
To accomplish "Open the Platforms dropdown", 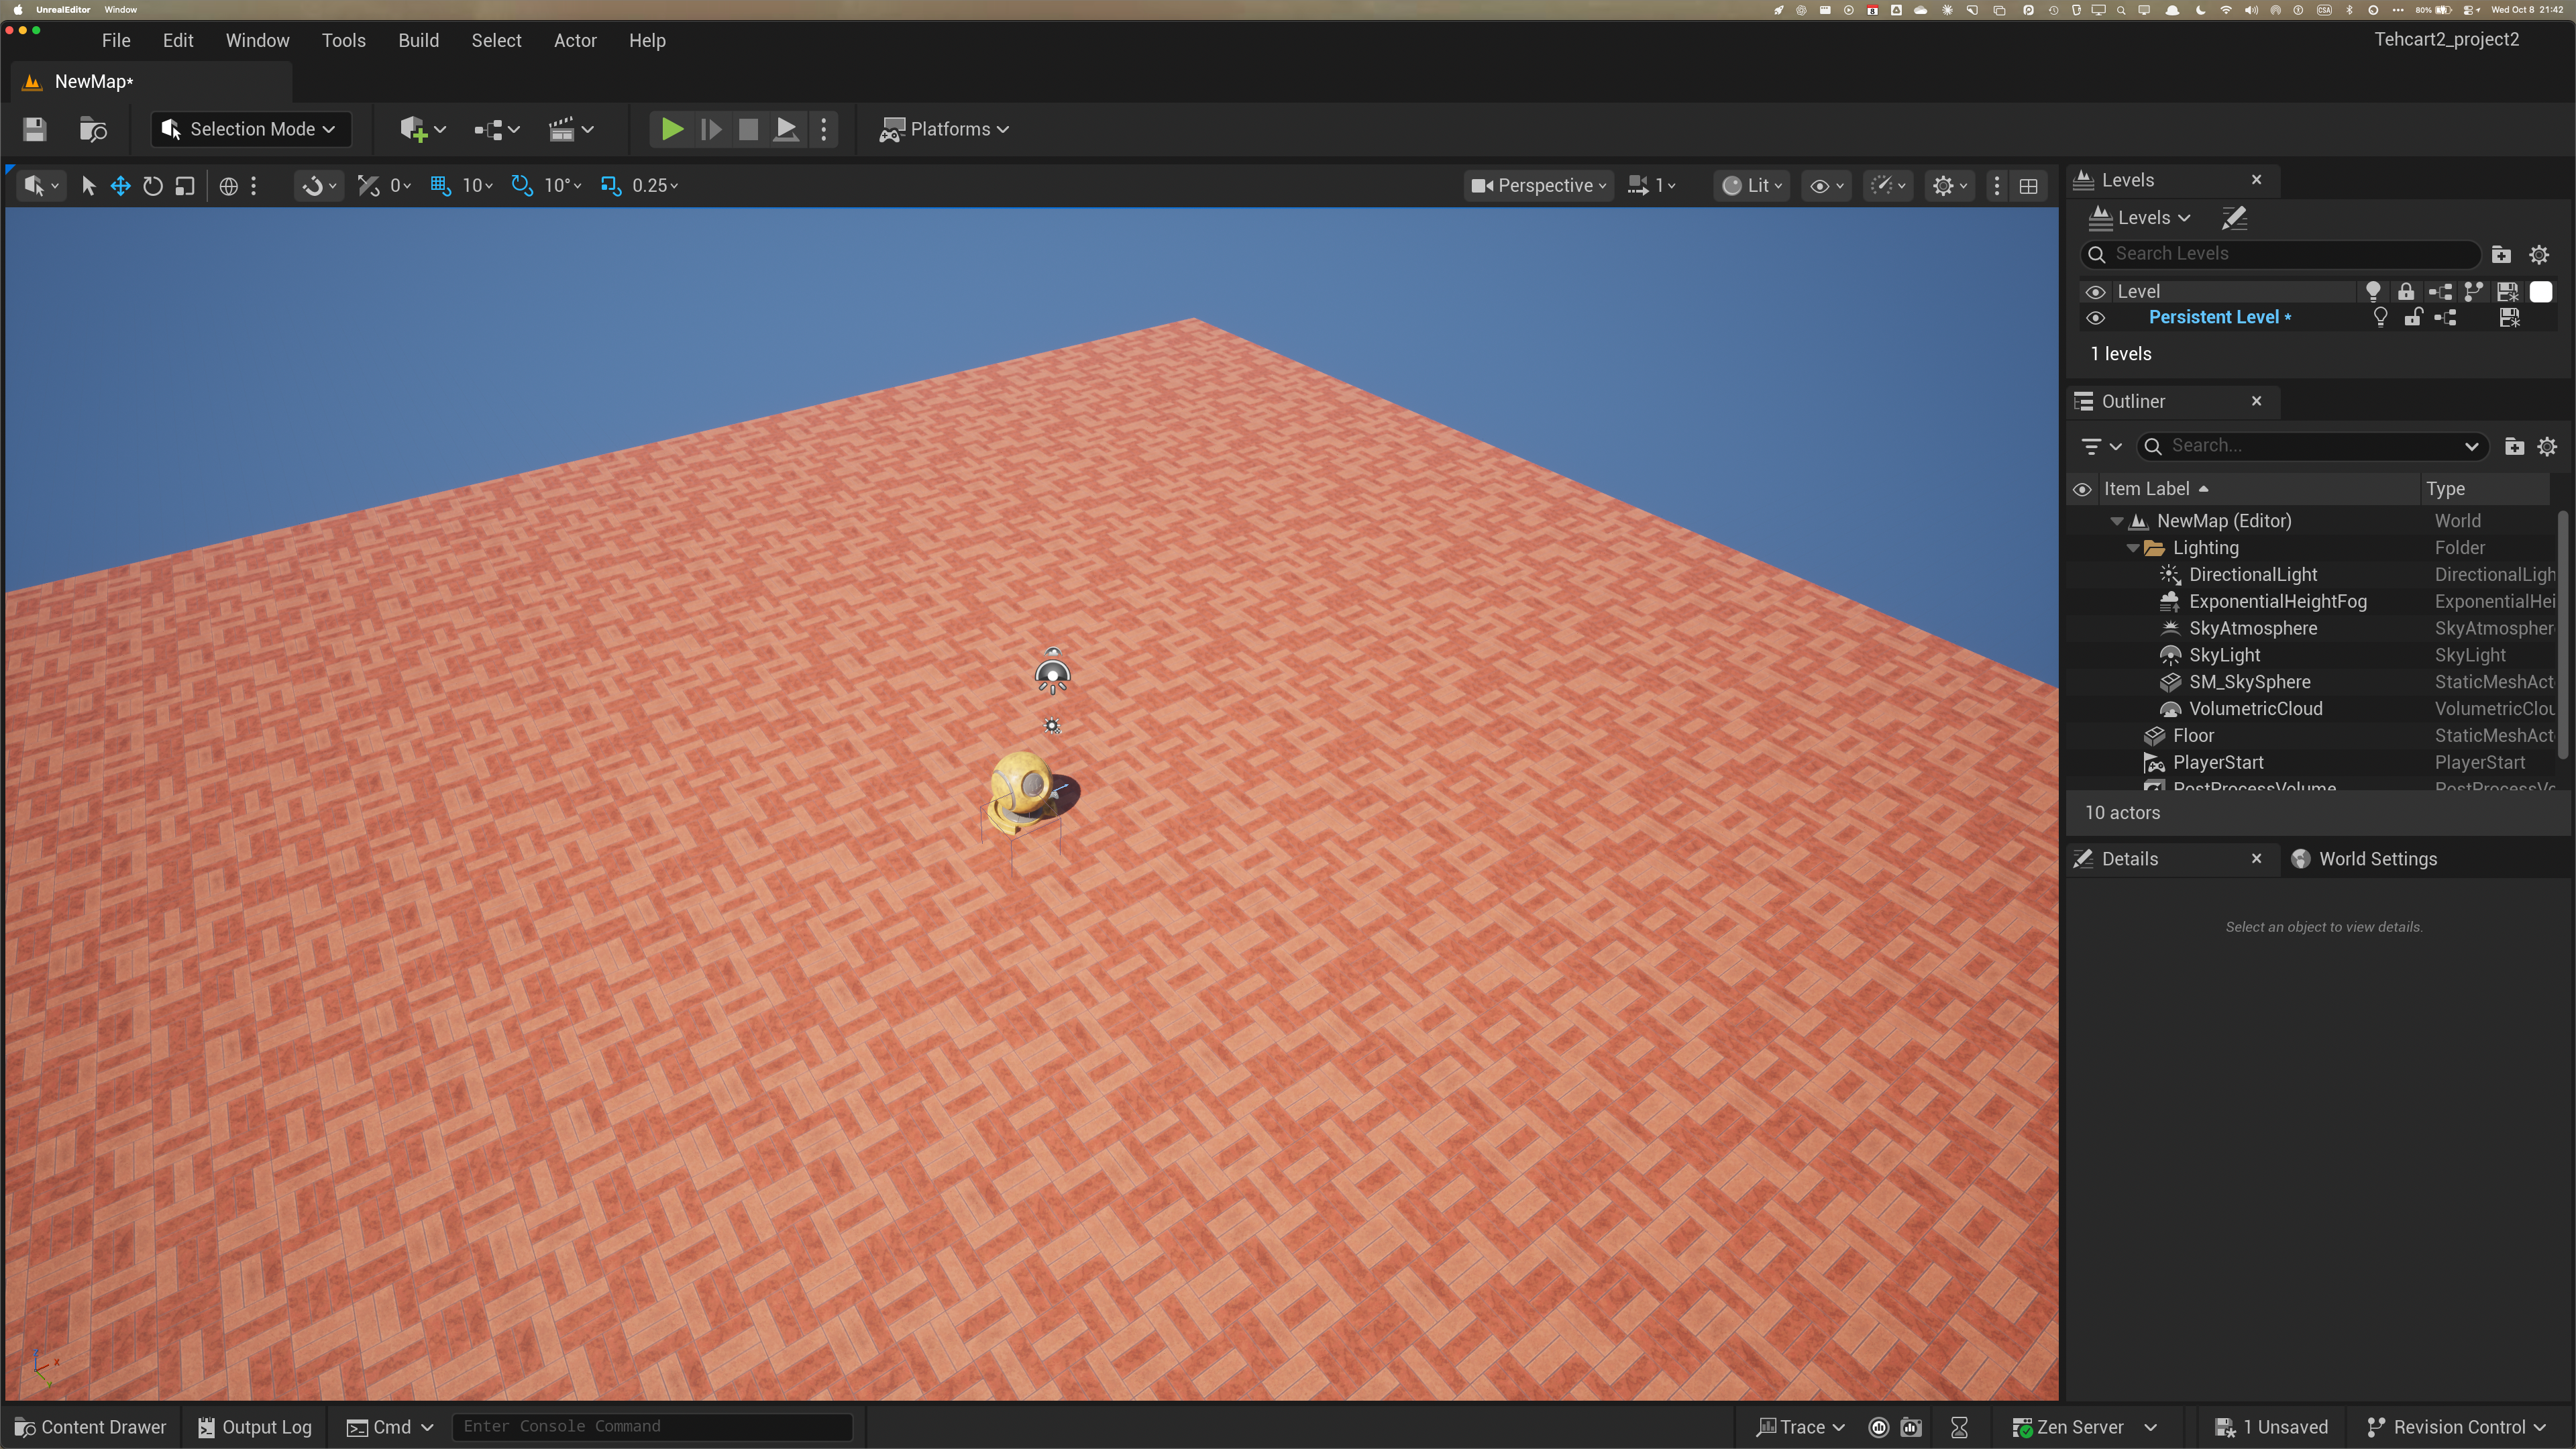I will tap(944, 129).
